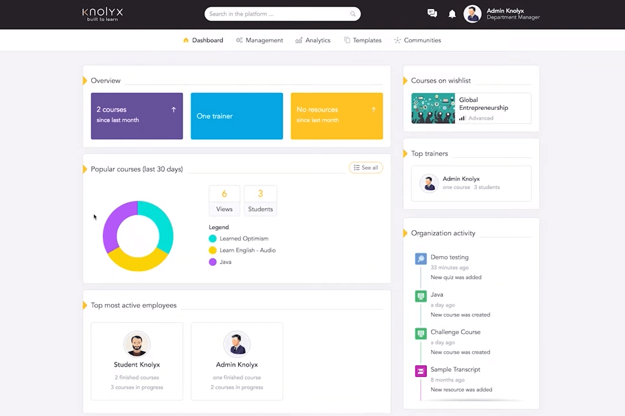Click the 6 Views stat box
Viewport: 625px width, 416px height.
click(x=225, y=201)
